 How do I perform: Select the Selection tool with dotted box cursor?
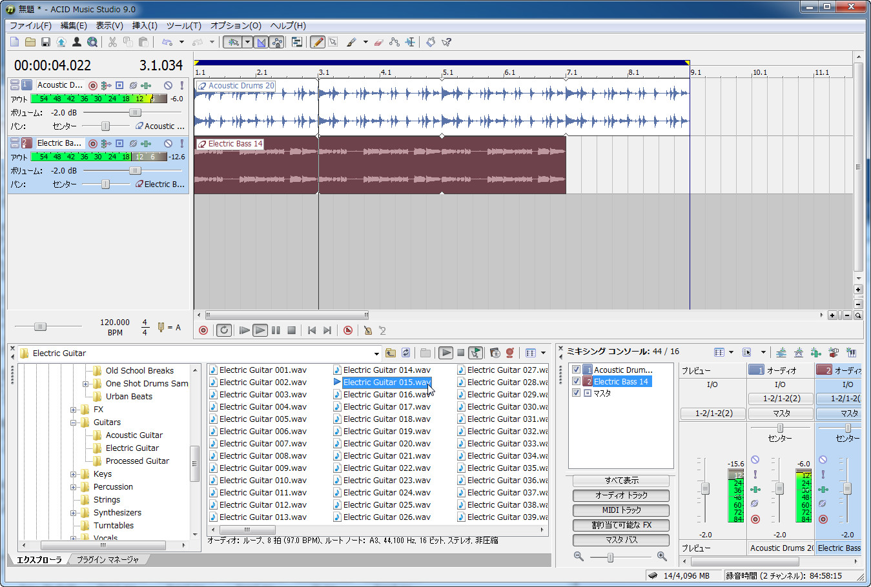coord(333,42)
